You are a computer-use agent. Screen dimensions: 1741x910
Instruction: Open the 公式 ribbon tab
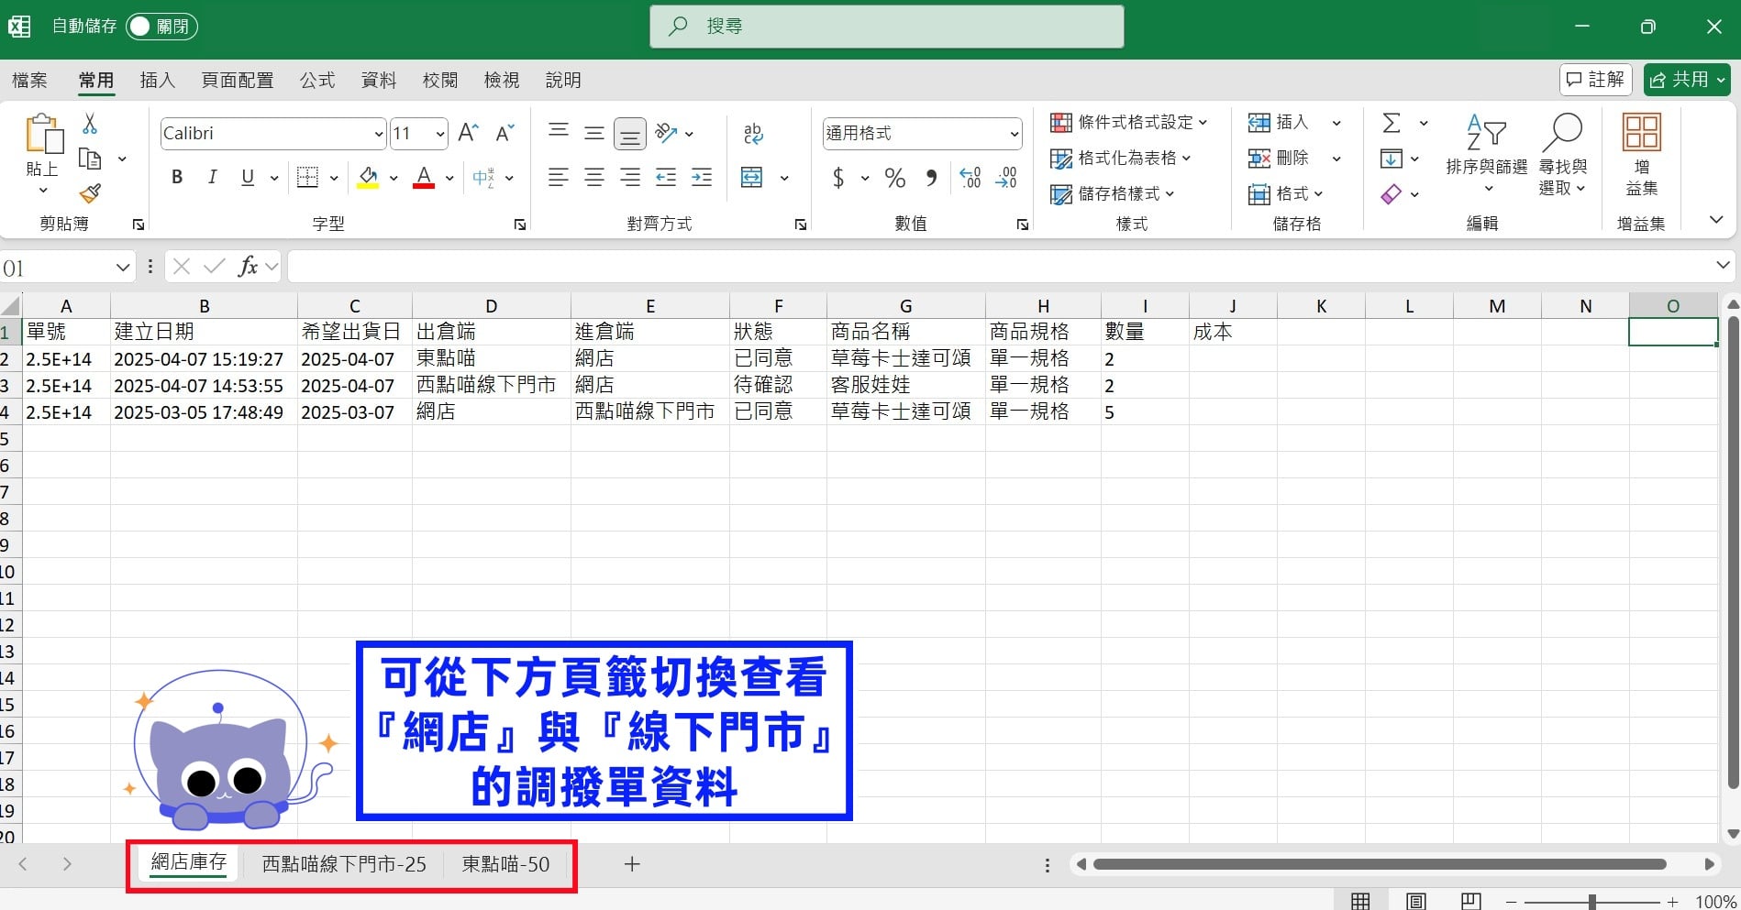coord(317,81)
